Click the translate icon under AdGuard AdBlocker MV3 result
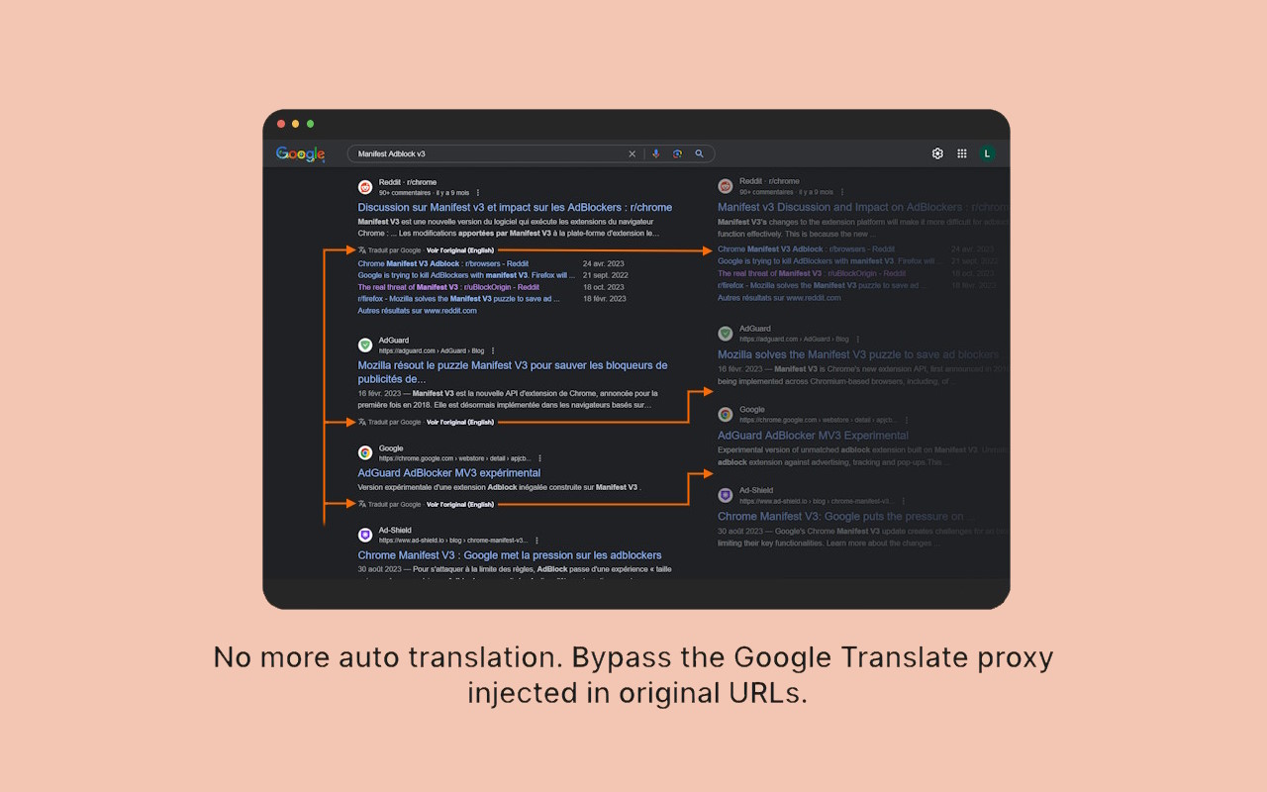 pyautogui.click(x=362, y=504)
